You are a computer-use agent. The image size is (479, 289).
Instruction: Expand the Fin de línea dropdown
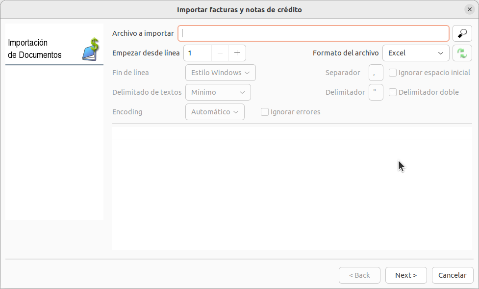(x=220, y=73)
